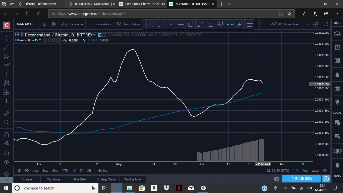Select the rectangle tool in favorites toolbar
Viewport: 343px width, 193px height.
coord(191,24)
